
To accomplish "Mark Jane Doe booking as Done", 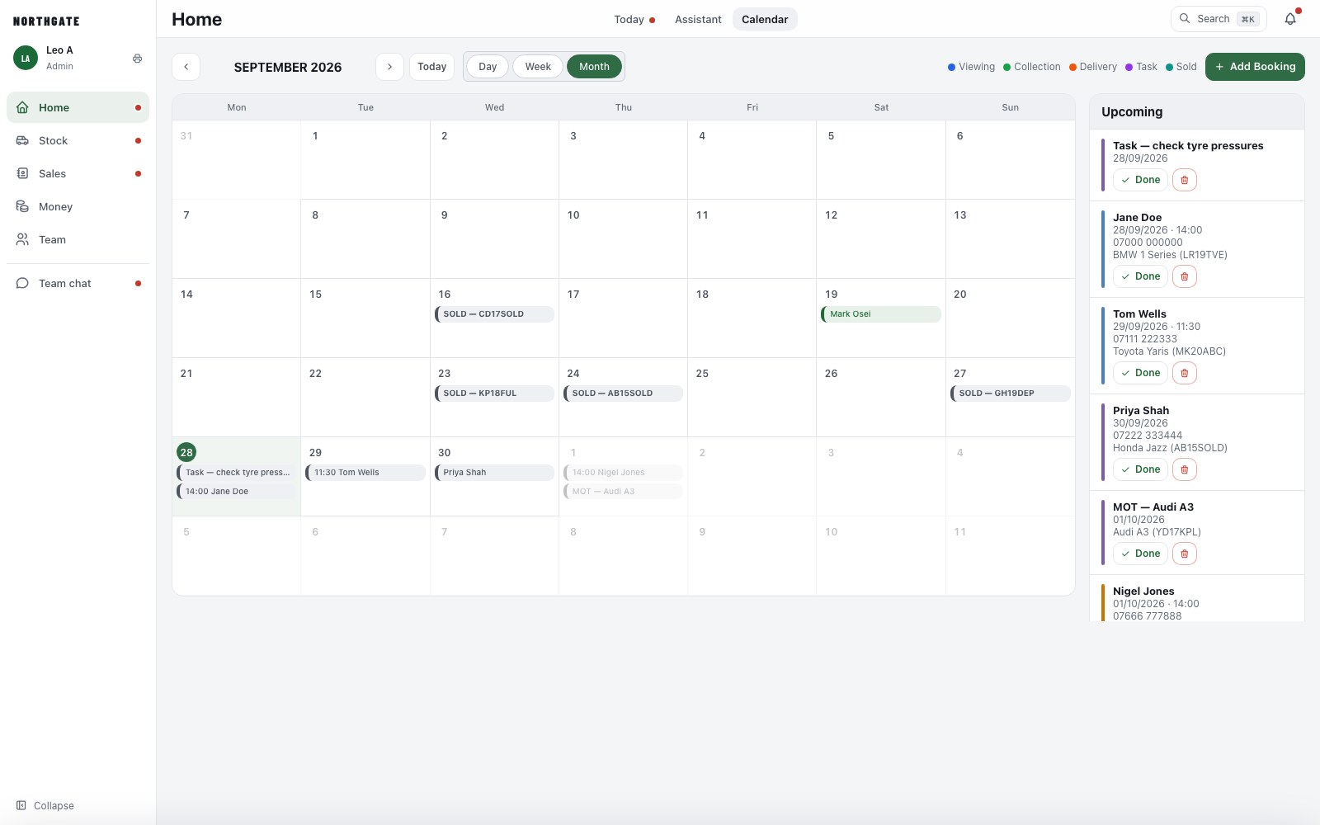I will [1140, 276].
